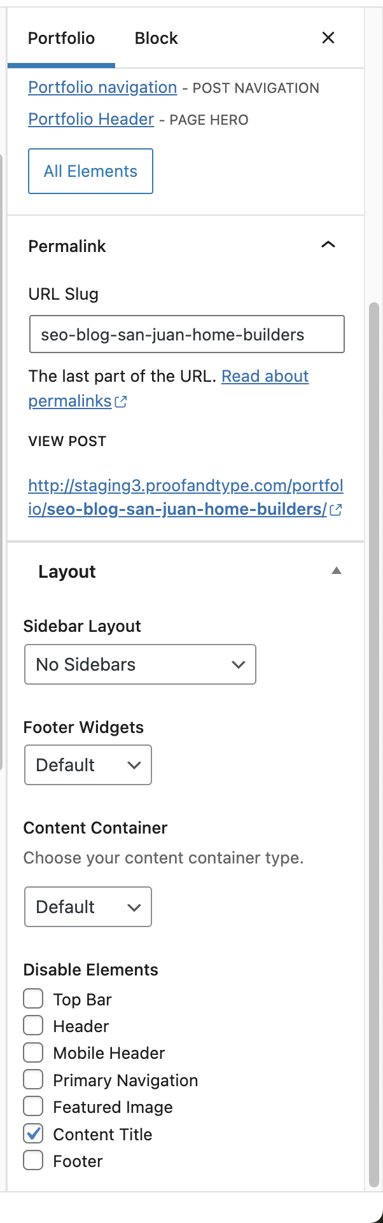The height and width of the screenshot is (1223, 383).
Task: Open the Sidebar Layout dropdown
Action: point(140,664)
